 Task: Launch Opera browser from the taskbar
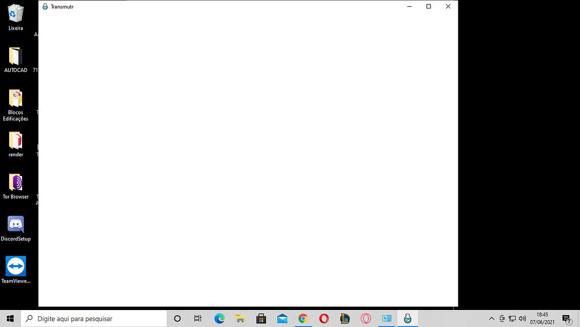pyautogui.click(x=323, y=319)
